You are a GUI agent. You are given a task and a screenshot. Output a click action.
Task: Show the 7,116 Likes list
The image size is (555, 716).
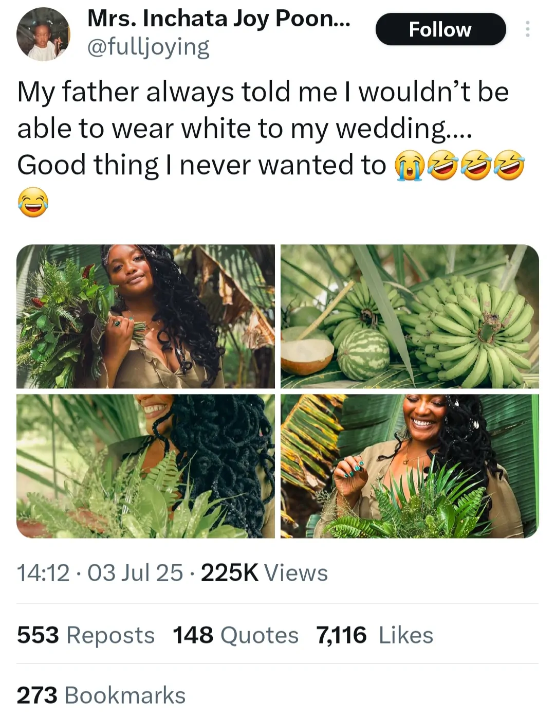[x=375, y=635]
